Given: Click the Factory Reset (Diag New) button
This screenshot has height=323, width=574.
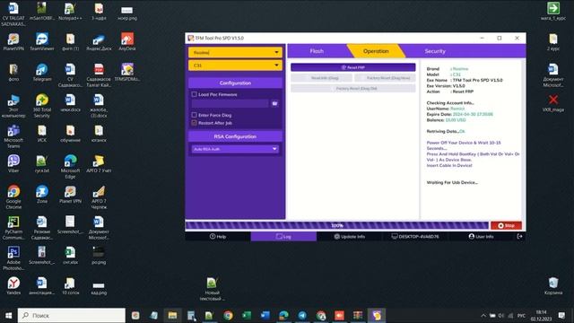Looking at the screenshot, I should tap(385, 78).
